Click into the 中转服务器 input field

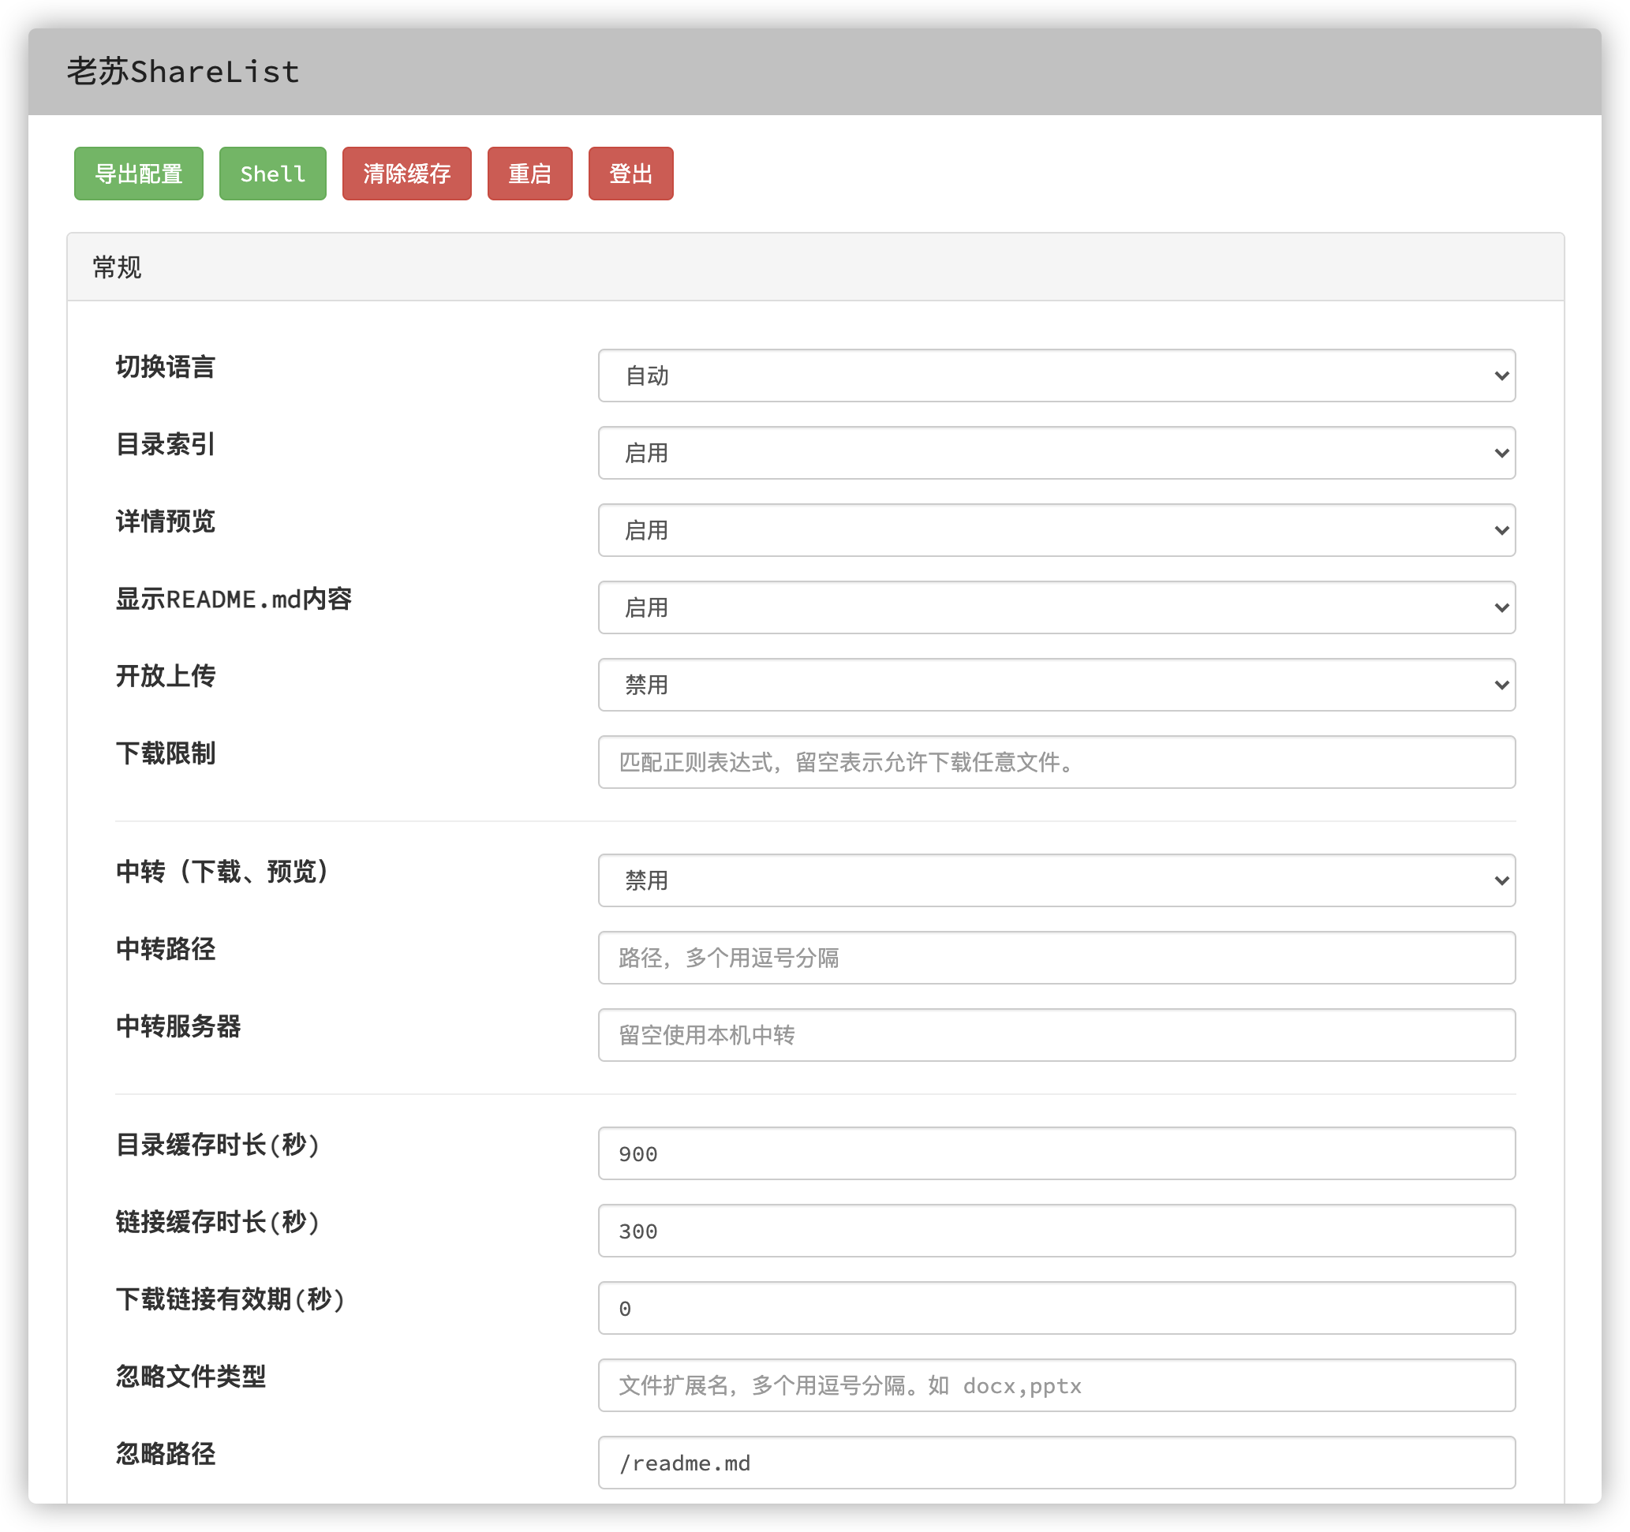(1056, 1034)
